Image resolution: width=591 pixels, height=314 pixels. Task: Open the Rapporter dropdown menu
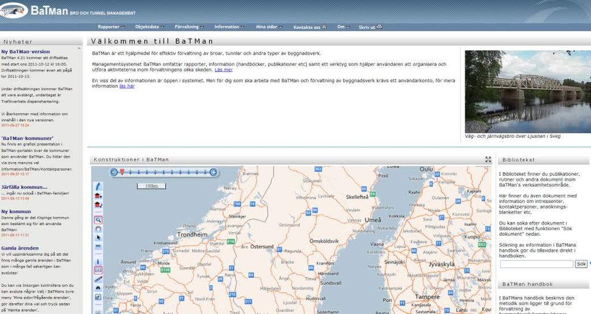coord(111,27)
